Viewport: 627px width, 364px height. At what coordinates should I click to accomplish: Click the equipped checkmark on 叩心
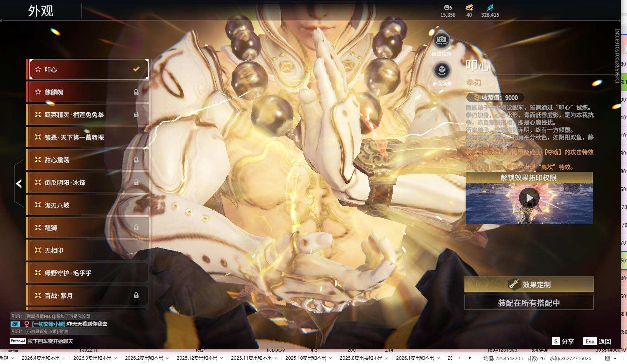click(x=136, y=69)
